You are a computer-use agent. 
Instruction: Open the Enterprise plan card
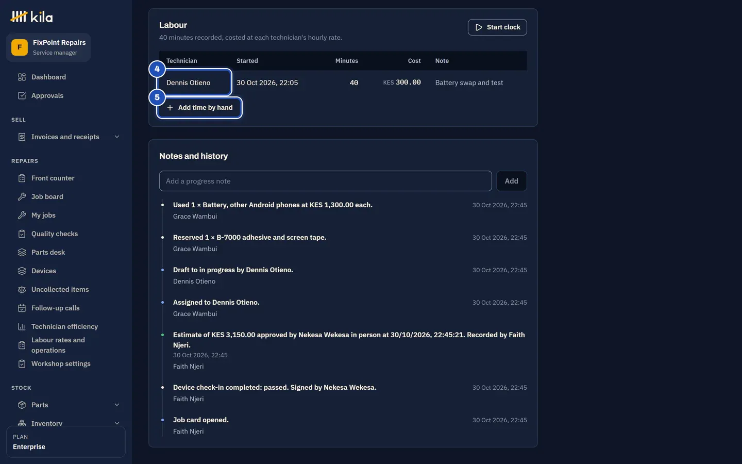[x=66, y=442]
